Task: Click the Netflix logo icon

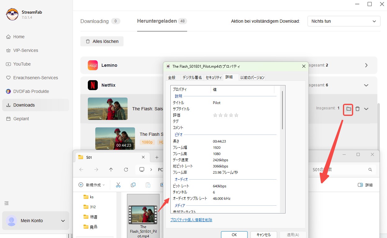Action: (93, 85)
